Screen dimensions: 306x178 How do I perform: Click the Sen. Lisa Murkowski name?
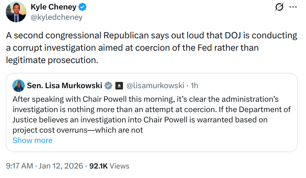coord(65,86)
